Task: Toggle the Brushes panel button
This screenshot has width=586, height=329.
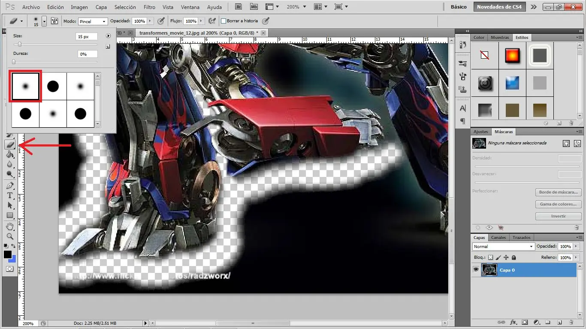Action: pyautogui.click(x=54, y=21)
